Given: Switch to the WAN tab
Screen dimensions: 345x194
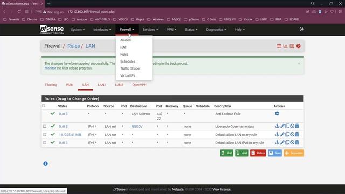Looking at the screenshot, I should click(70, 85).
